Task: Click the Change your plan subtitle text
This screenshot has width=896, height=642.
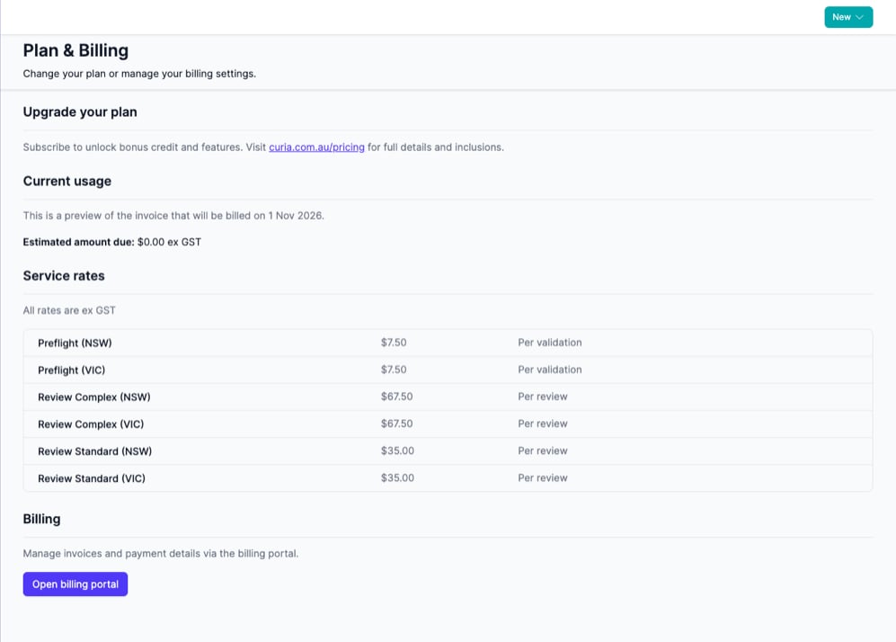Action: pos(139,74)
